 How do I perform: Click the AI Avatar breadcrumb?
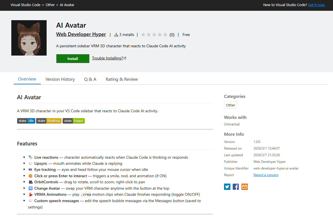coord(67,5)
